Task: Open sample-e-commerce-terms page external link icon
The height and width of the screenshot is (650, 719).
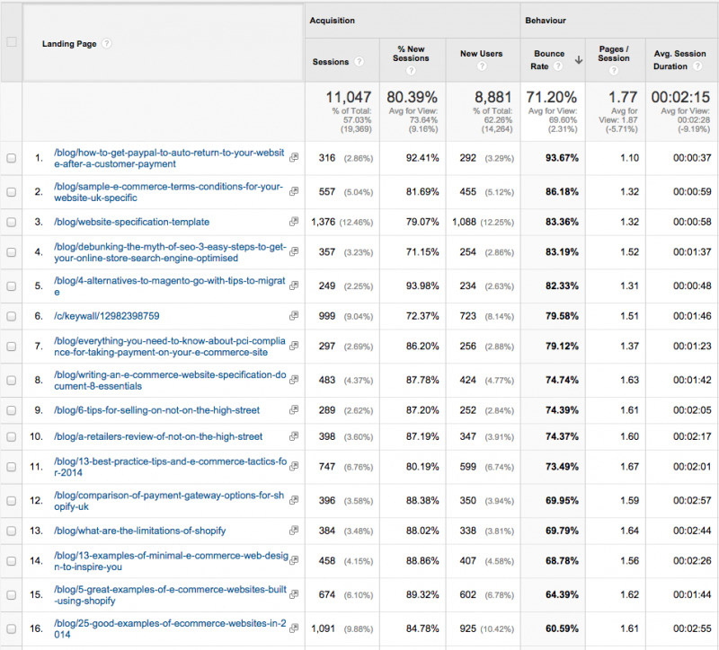Action: pos(294,191)
